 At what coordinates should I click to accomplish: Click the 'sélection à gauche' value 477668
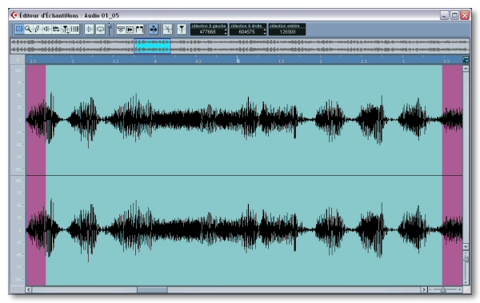point(207,32)
